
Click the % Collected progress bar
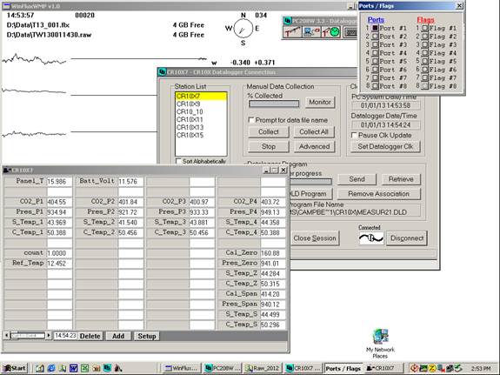pos(274,104)
